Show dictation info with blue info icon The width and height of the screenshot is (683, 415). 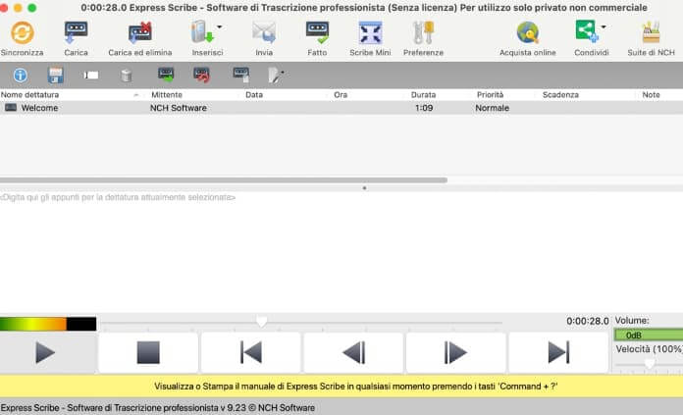point(20,76)
